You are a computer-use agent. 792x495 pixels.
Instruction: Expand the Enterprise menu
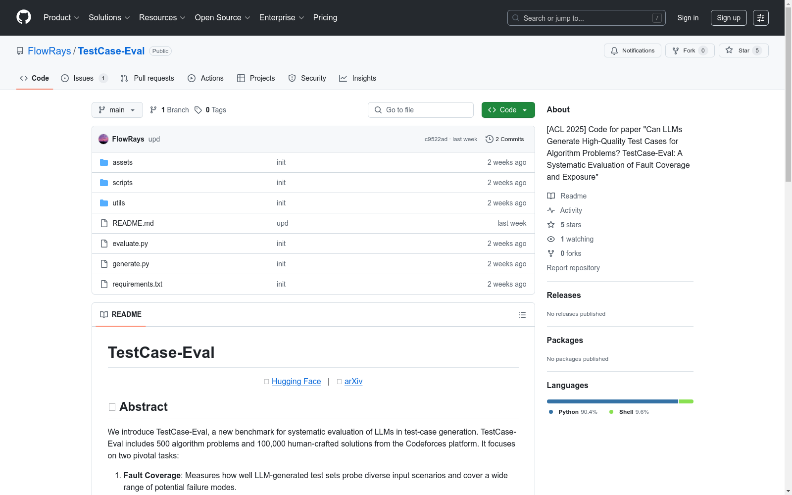[282, 17]
